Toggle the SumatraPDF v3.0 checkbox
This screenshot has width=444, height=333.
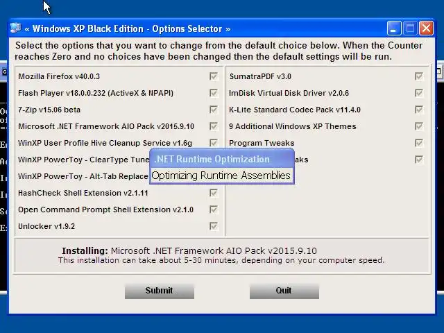[419, 76]
